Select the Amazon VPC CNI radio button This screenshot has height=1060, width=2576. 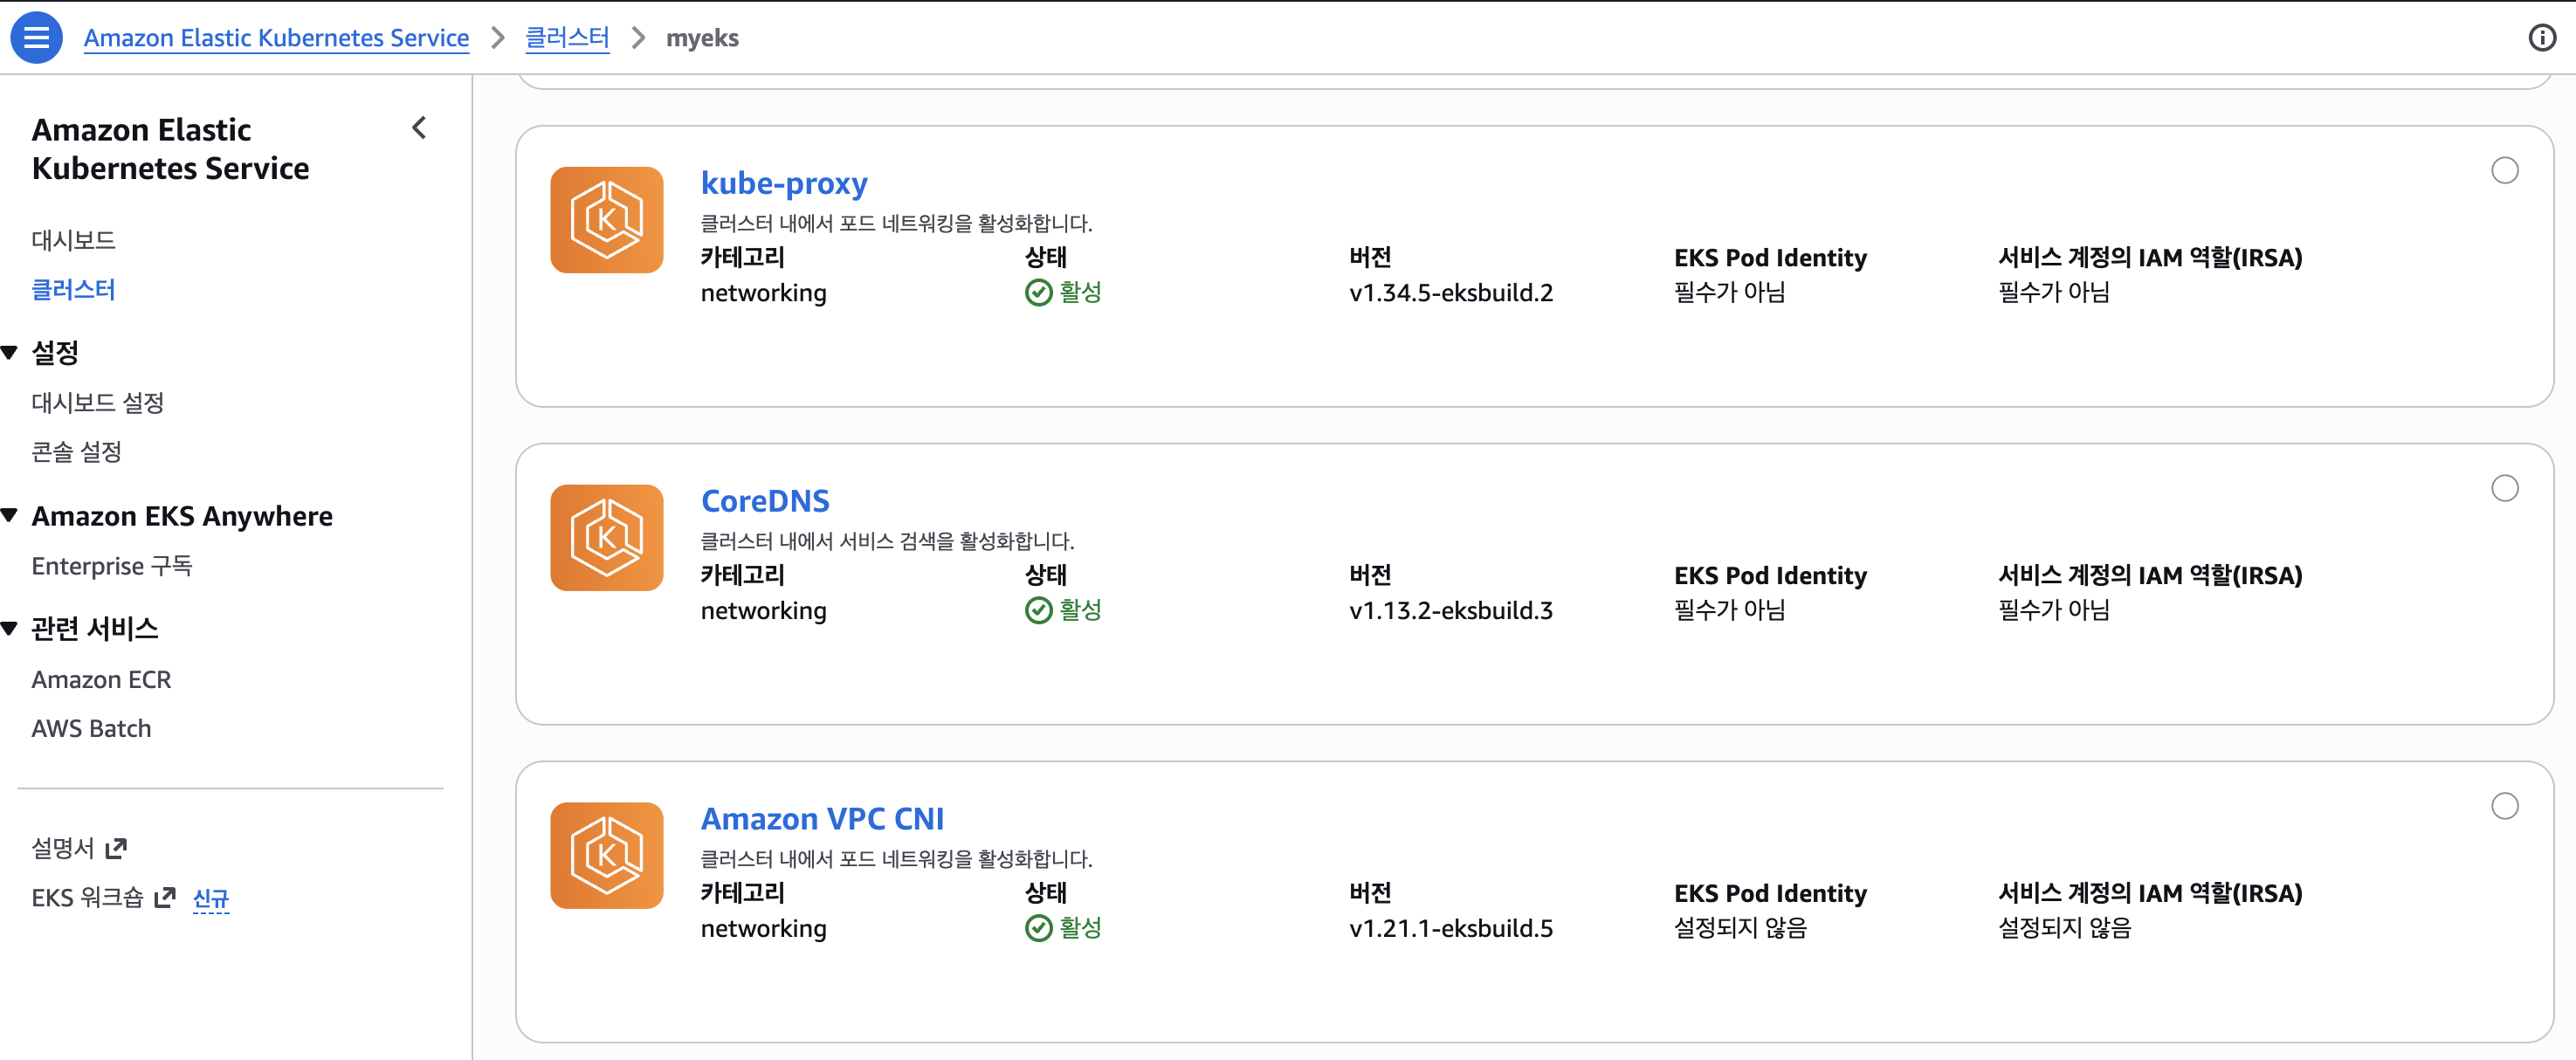(2504, 806)
